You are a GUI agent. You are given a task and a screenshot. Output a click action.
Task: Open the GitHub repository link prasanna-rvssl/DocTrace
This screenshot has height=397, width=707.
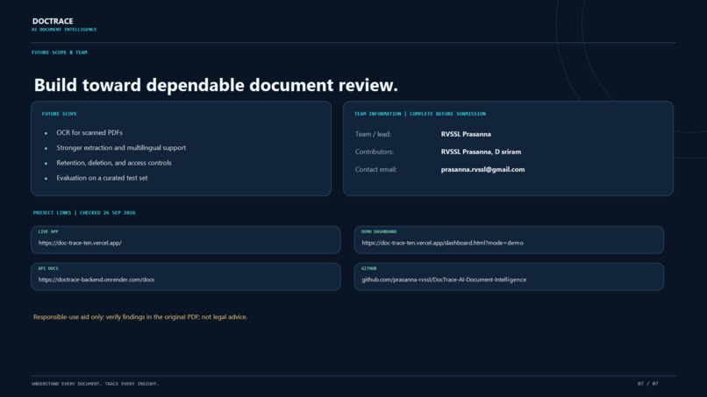pos(444,280)
